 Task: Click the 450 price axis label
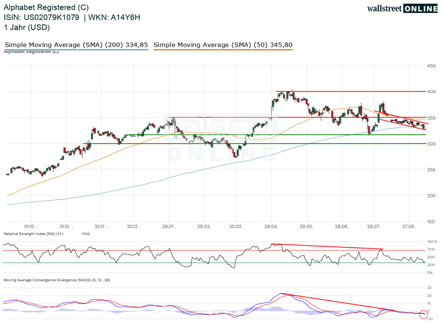click(432, 65)
